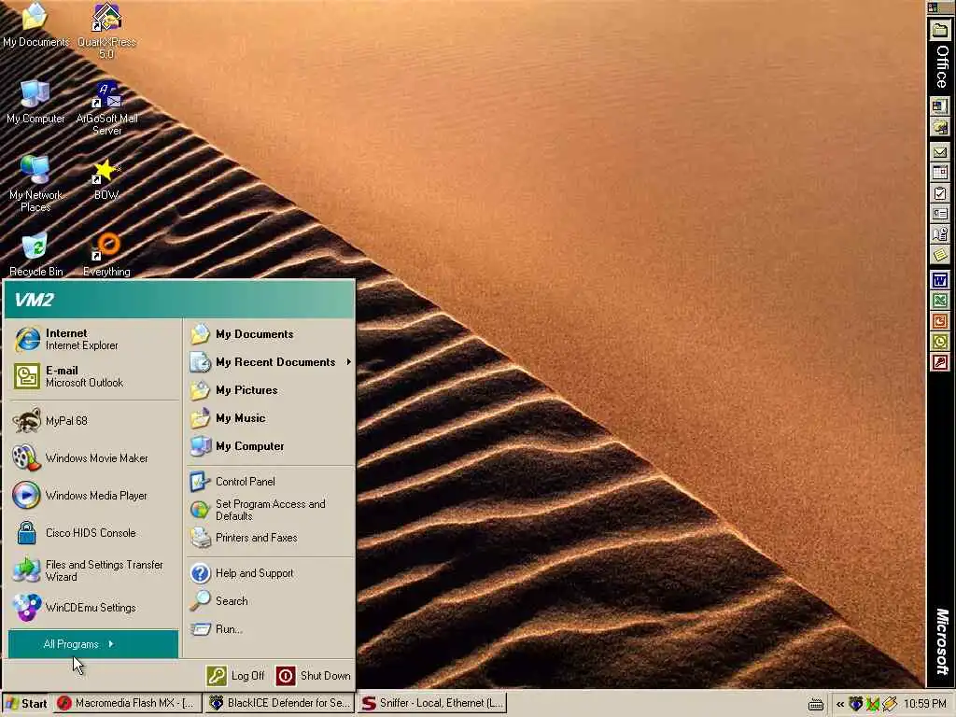Screen dimensions: 956x717
Task: Click the Start button
Action: click(26, 703)
